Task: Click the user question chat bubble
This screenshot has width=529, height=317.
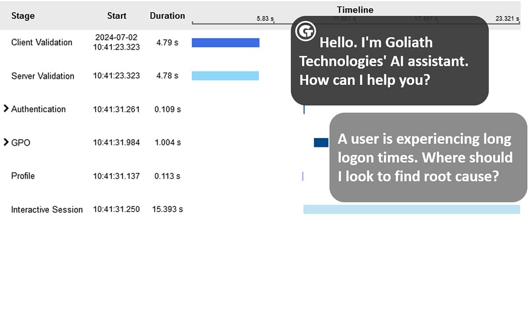Action: click(425, 158)
